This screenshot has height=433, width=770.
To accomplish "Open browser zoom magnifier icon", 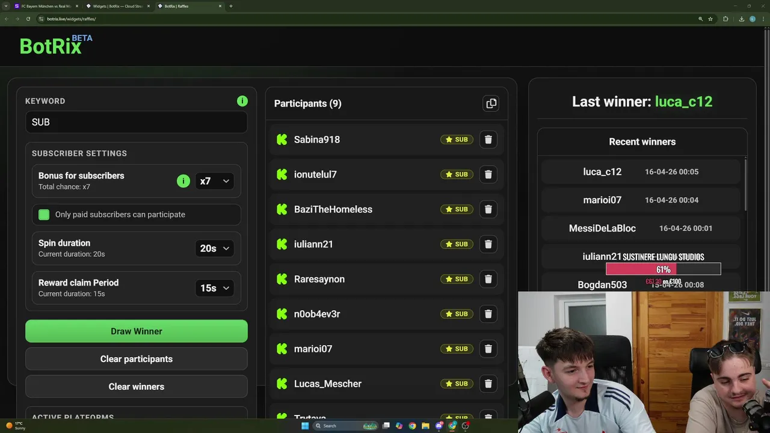I will [700, 19].
